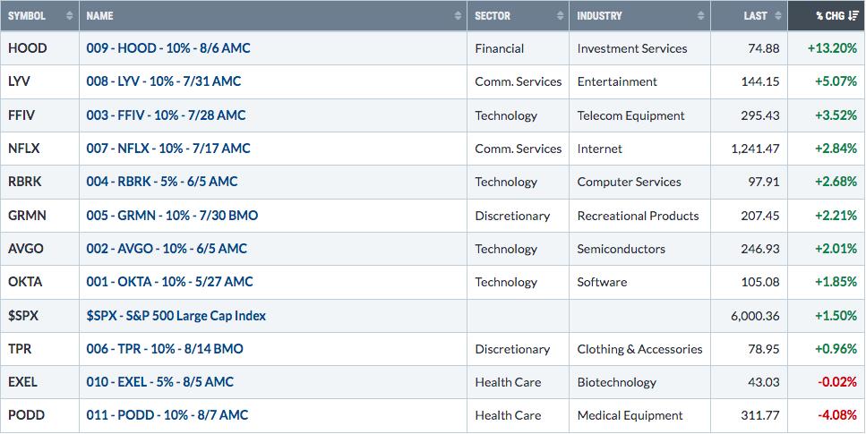
Task: Open the 009 - HOOD - 10% - 8/6 AMC link
Action: coord(167,48)
